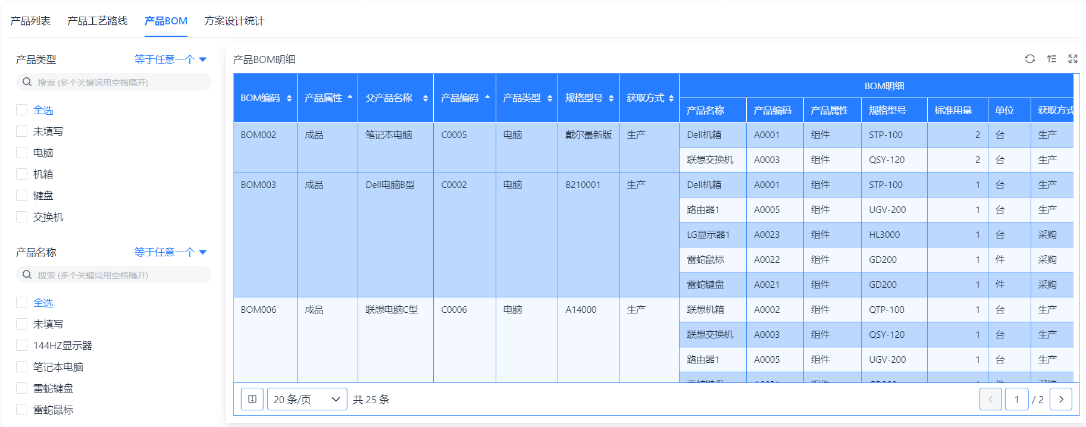Click the B210001 spec cell
This screenshot has height=427, width=1086.
click(x=589, y=234)
